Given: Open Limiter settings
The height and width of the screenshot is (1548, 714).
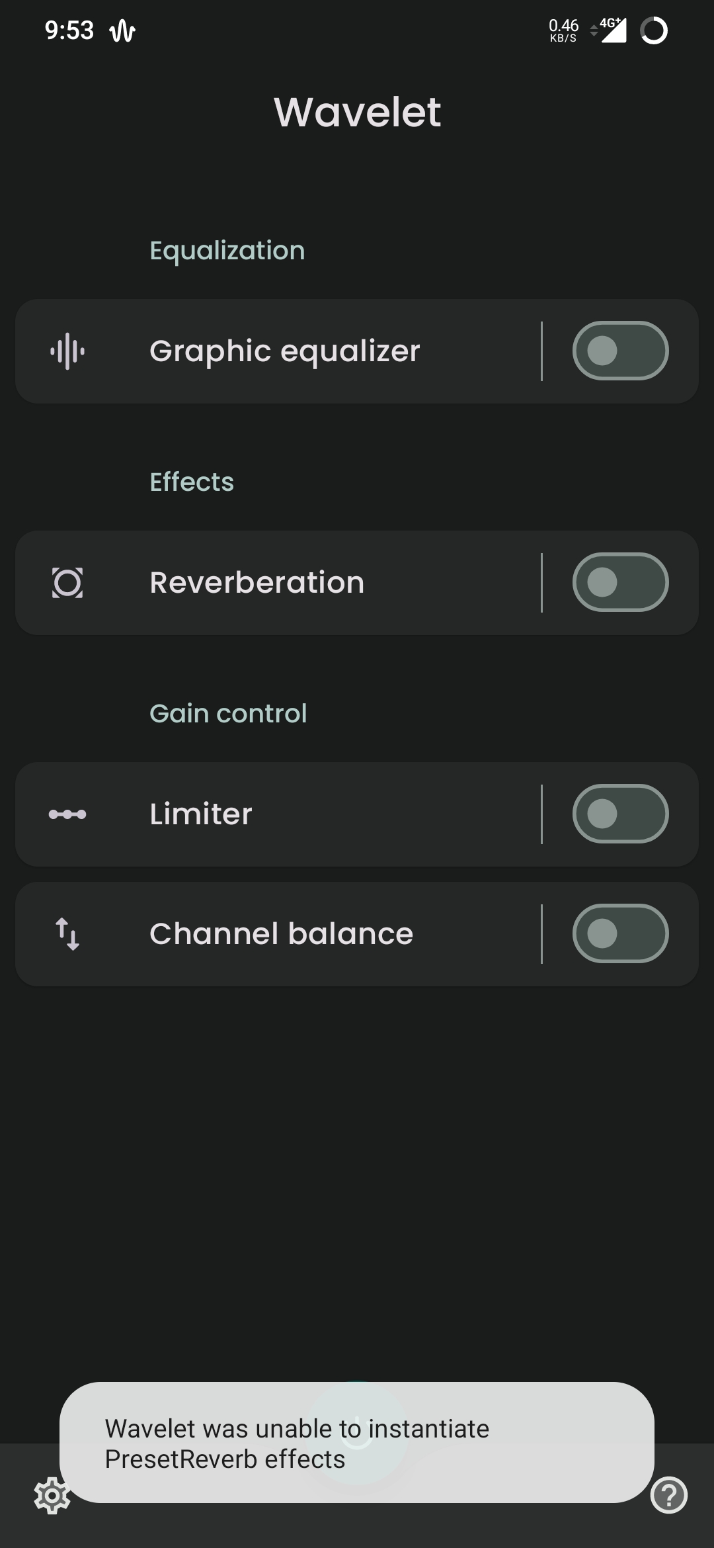Looking at the screenshot, I should pos(278,814).
